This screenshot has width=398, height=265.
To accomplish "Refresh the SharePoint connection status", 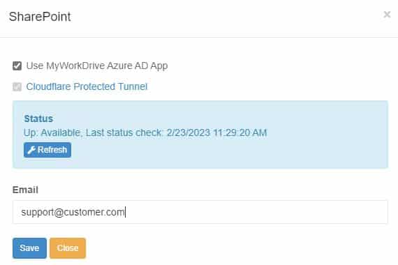I will tap(47, 150).
